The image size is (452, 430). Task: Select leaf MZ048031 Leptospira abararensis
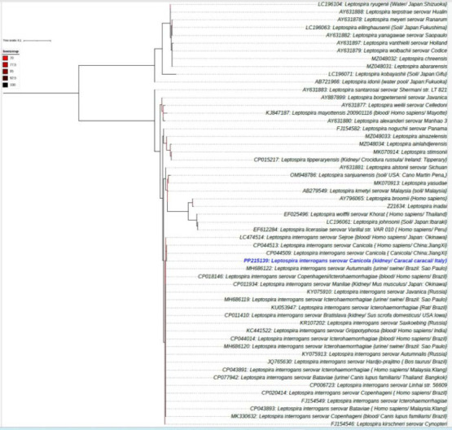[x=407, y=66]
